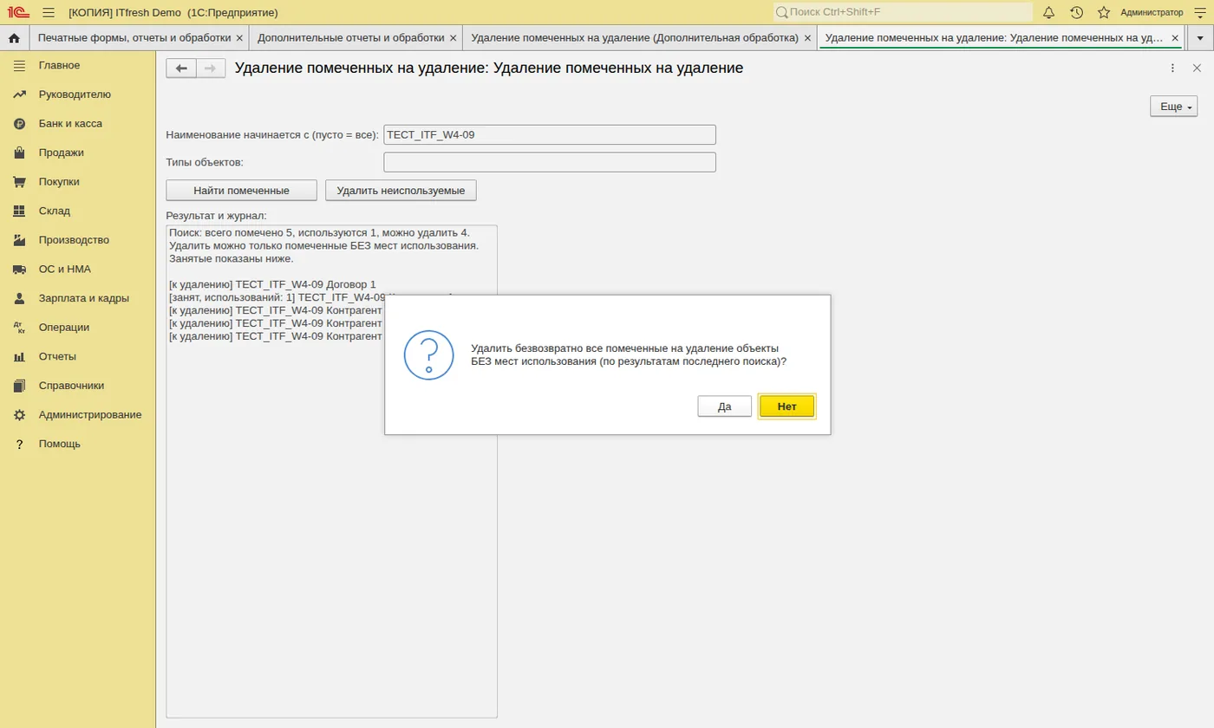Click the Удалить неиспользуемые button
The image size is (1214, 728).
(401, 191)
